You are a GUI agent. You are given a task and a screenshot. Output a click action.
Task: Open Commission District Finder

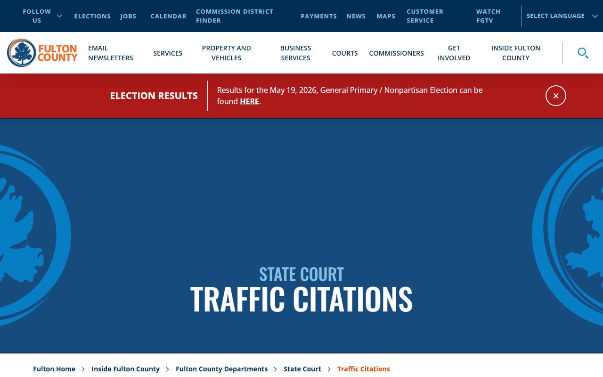235,16
